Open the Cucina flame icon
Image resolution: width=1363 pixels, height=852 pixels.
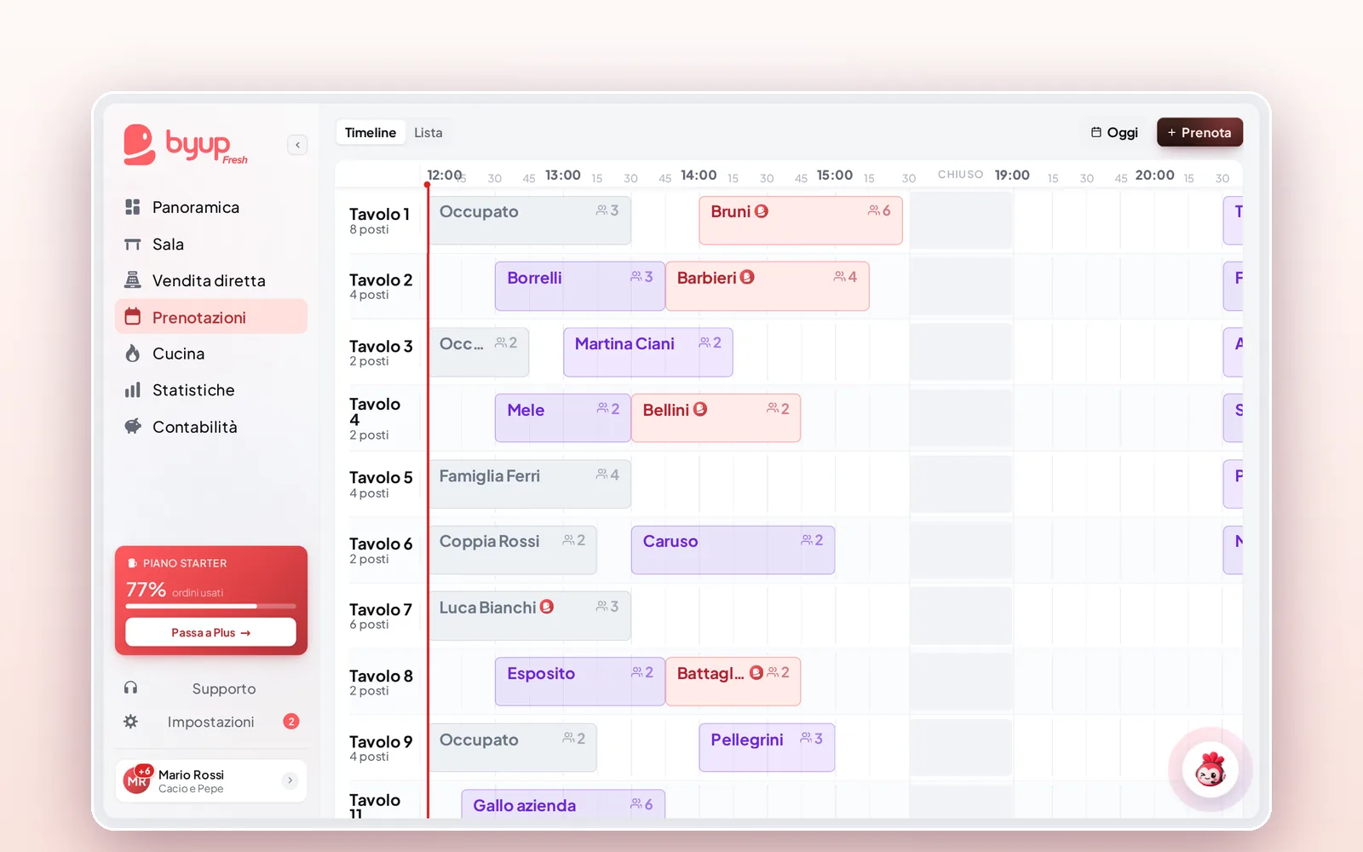pos(133,354)
